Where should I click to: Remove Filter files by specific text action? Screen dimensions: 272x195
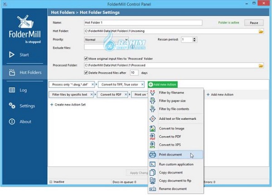92,94
